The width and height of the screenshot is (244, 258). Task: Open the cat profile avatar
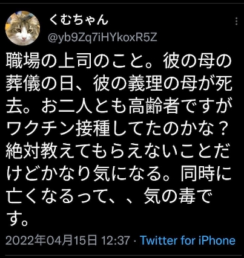(x=22, y=28)
